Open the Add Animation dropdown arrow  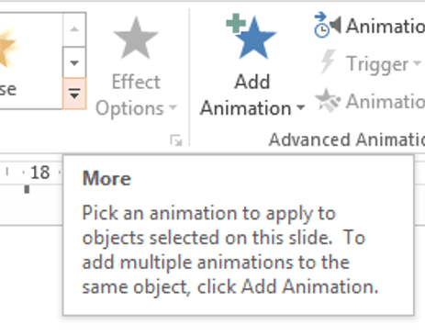pyautogui.click(x=301, y=107)
